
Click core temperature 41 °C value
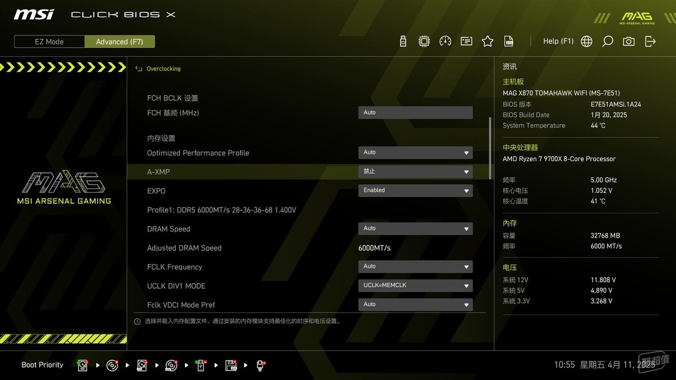click(598, 202)
